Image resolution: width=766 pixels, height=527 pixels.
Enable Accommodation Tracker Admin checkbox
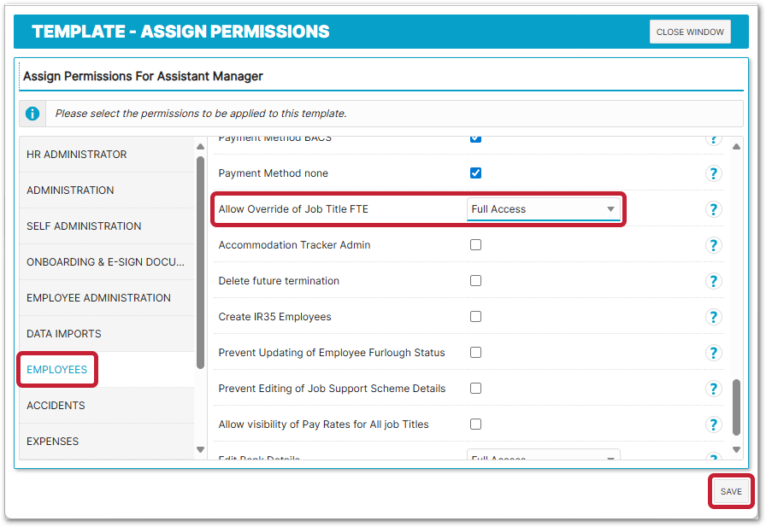pos(476,245)
